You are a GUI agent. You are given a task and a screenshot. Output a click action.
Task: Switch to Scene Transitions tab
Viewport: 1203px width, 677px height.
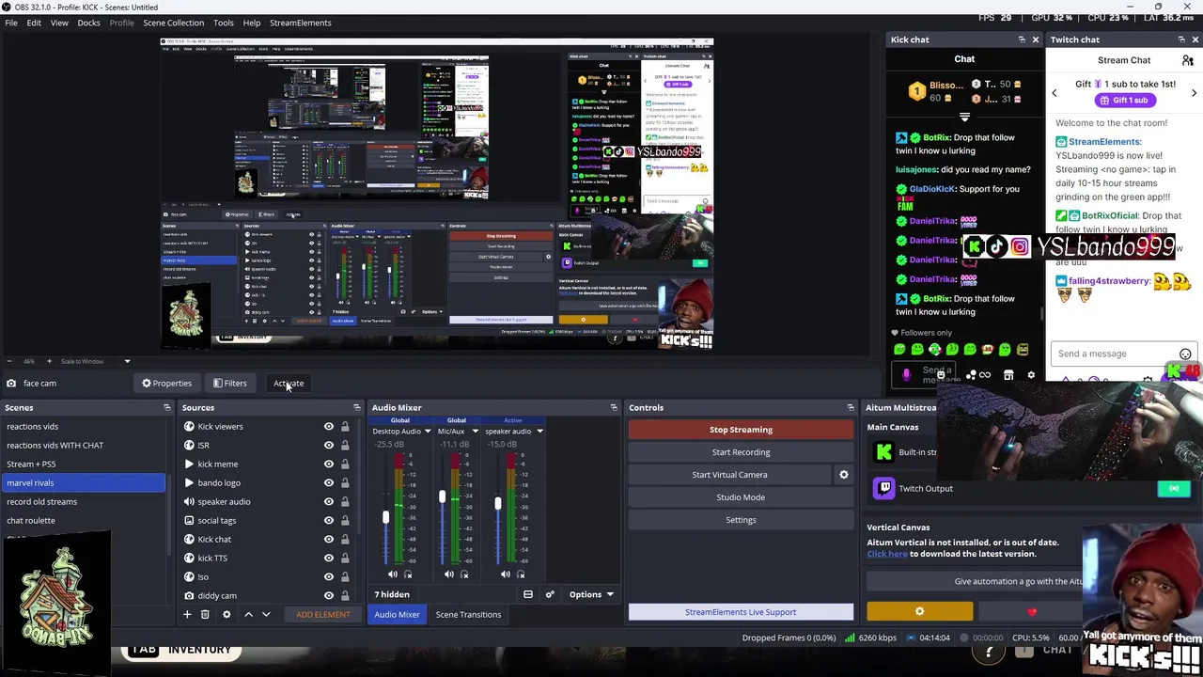[x=468, y=615]
